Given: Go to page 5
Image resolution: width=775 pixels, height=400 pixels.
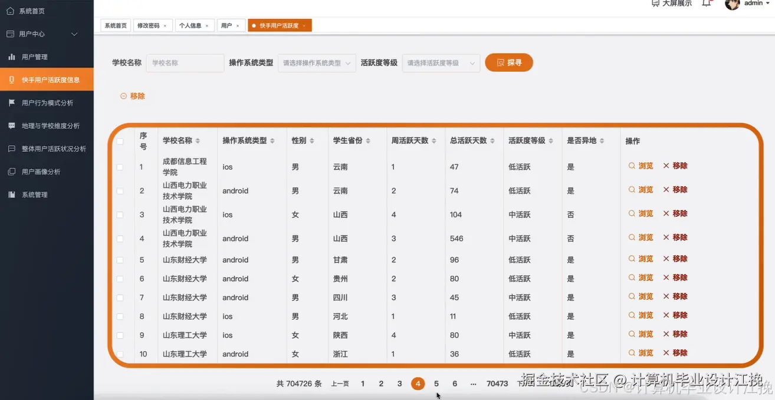Looking at the screenshot, I should pos(436,384).
